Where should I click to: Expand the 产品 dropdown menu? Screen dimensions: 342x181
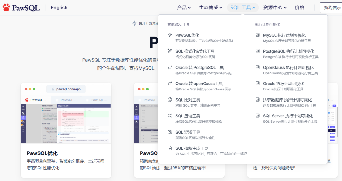(184, 8)
